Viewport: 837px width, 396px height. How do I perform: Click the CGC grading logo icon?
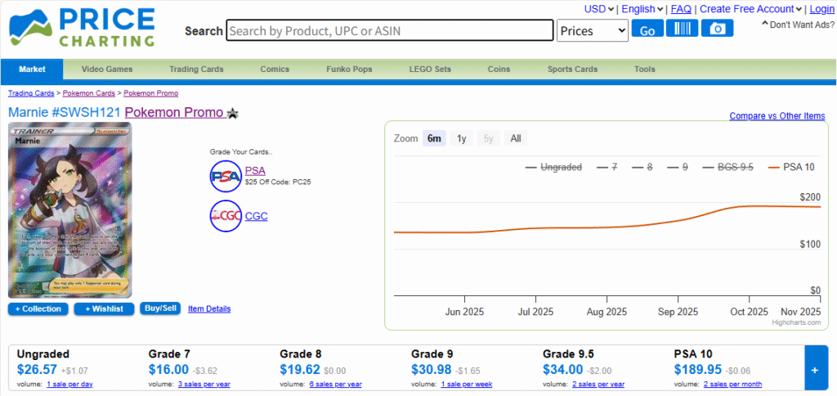click(225, 216)
